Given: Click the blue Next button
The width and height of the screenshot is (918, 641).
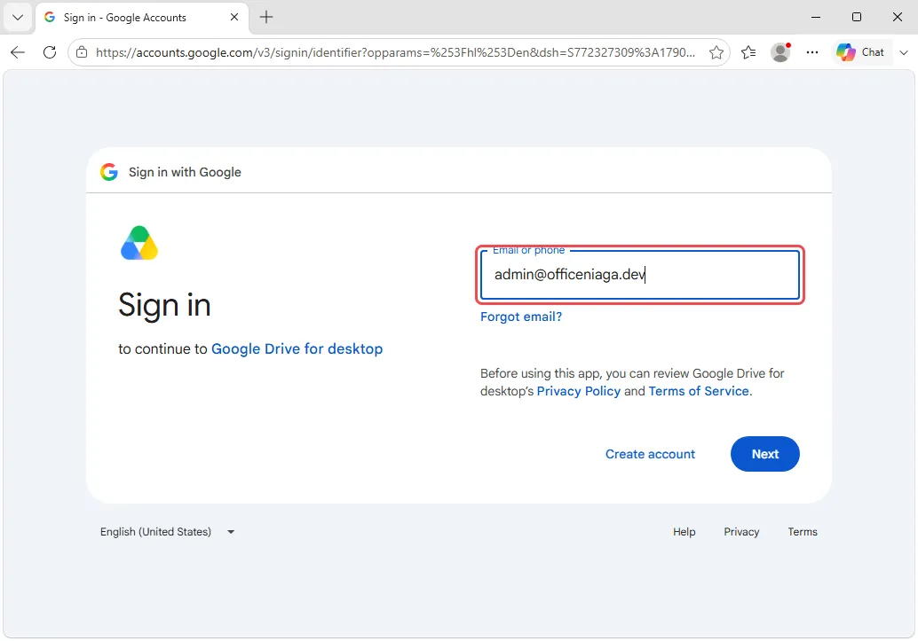Looking at the screenshot, I should 765,455.
